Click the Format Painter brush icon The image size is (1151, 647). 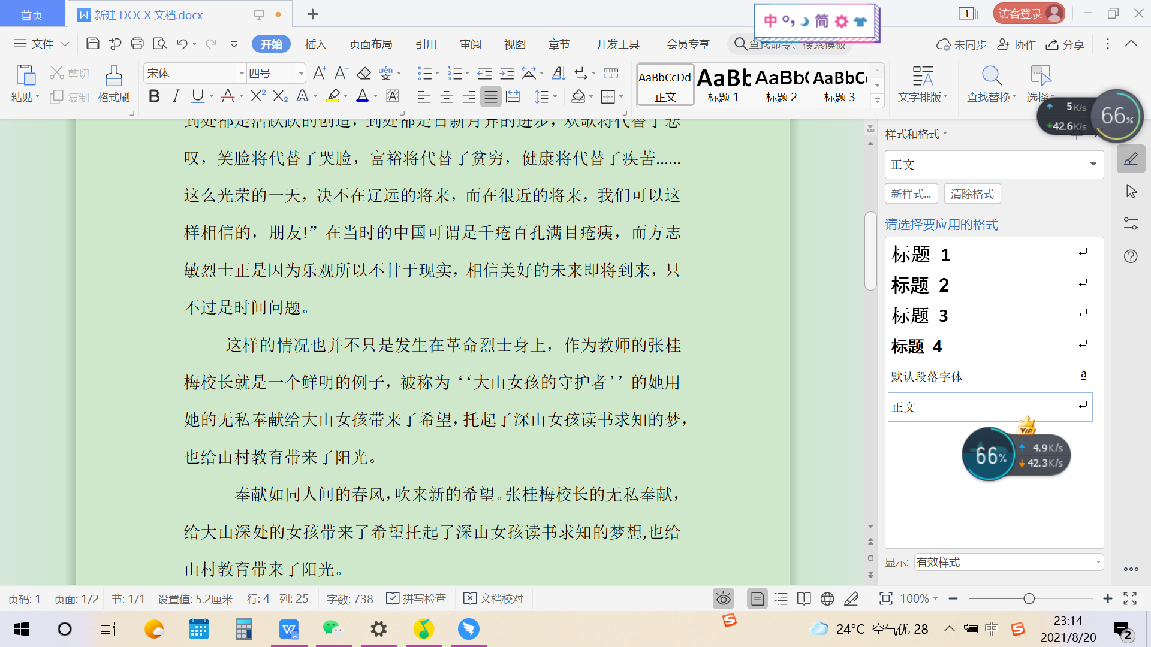click(x=113, y=76)
